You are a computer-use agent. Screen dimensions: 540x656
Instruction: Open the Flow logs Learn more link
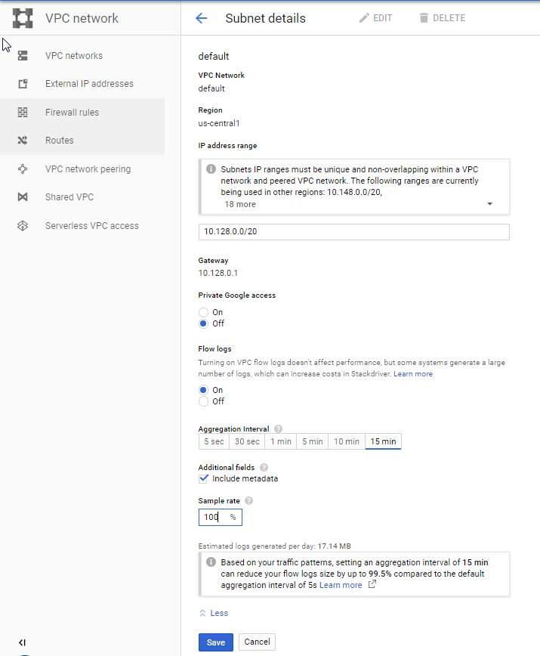click(x=412, y=373)
